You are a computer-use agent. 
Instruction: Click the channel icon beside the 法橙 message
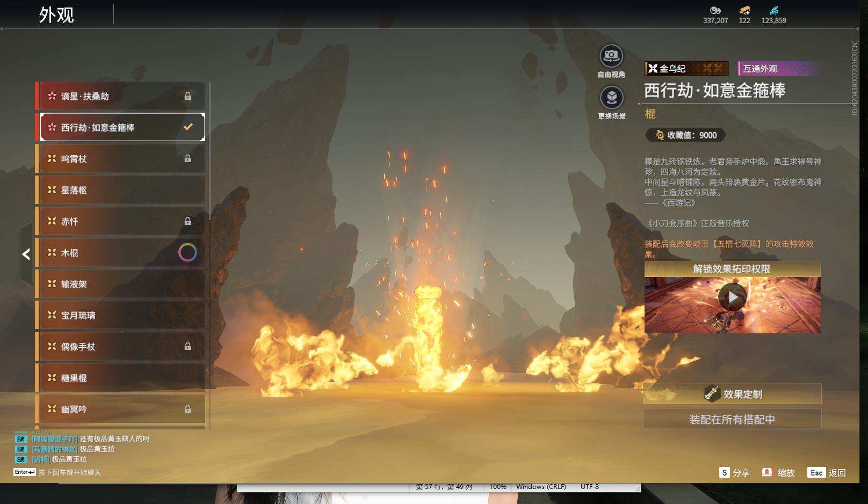tap(21, 459)
